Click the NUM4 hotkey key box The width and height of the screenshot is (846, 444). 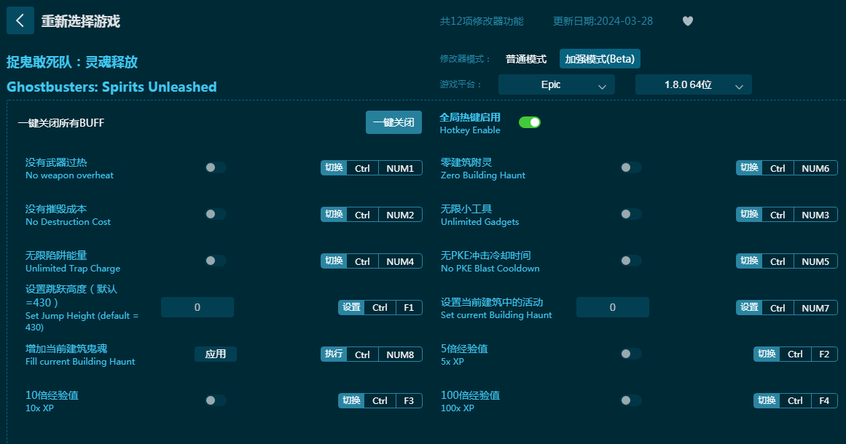tap(400, 261)
